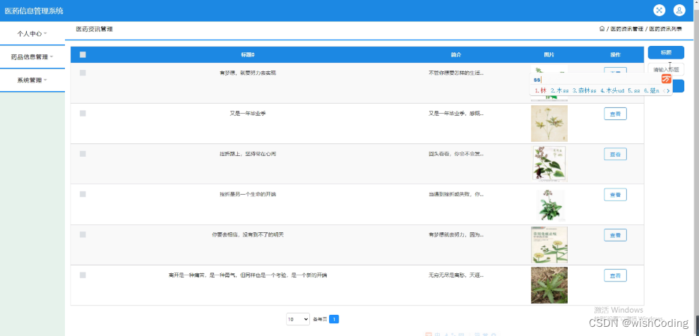Check the row 你要去相信，没有到不了的明天
The width and height of the screenshot is (699, 336).
(x=83, y=234)
